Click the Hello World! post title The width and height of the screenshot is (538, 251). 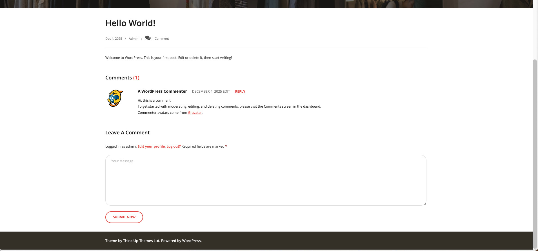pyautogui.click(x=130, y=23)
